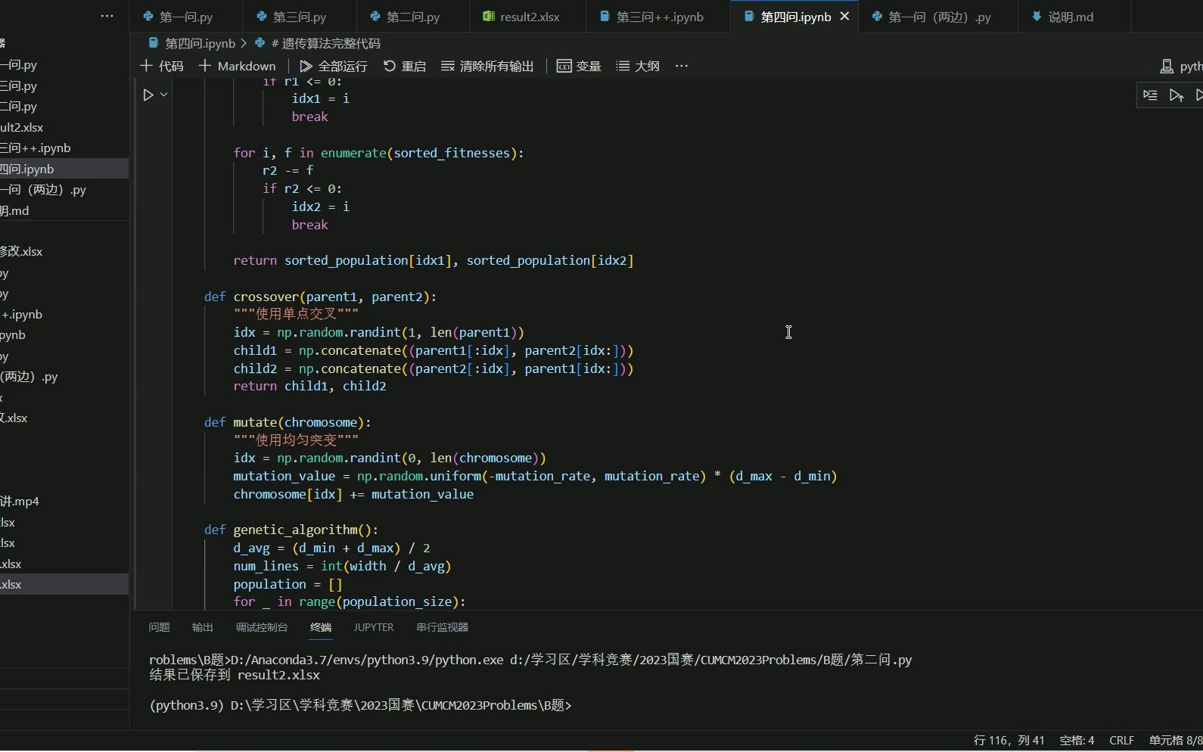Clear all outputs with 清除所有输出
The width and height of the screenshot is (1203, 752).
pyautogui.click(x=488, y=66)
